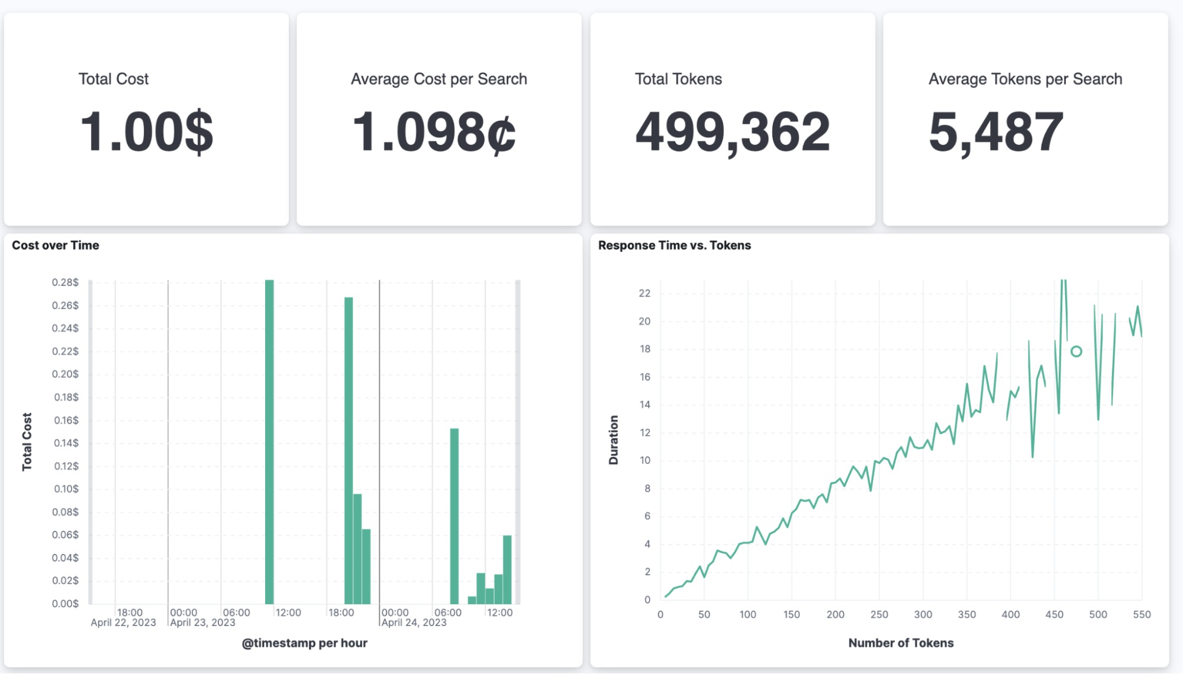Click the Total Cost metric panel

[x=145, y=115]
